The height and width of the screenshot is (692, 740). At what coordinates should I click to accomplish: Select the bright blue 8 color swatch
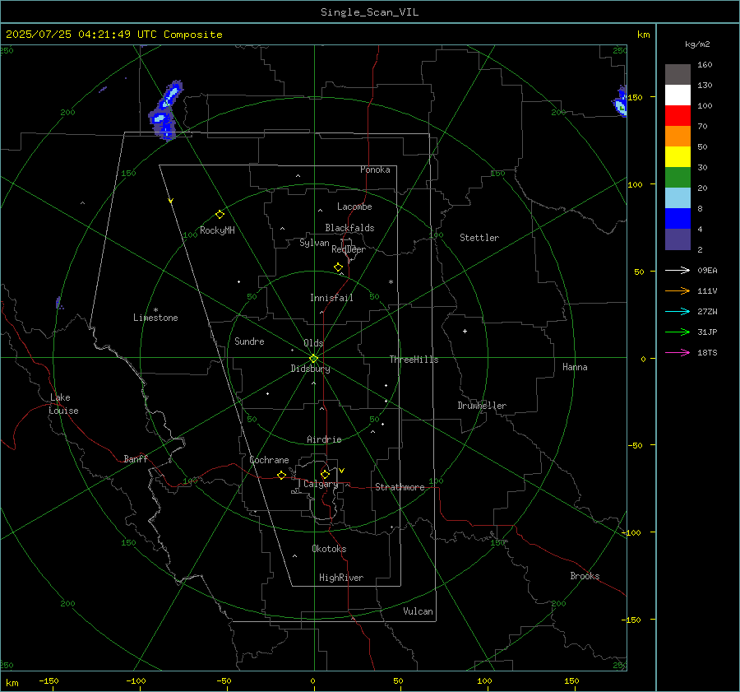click(678, 219)
